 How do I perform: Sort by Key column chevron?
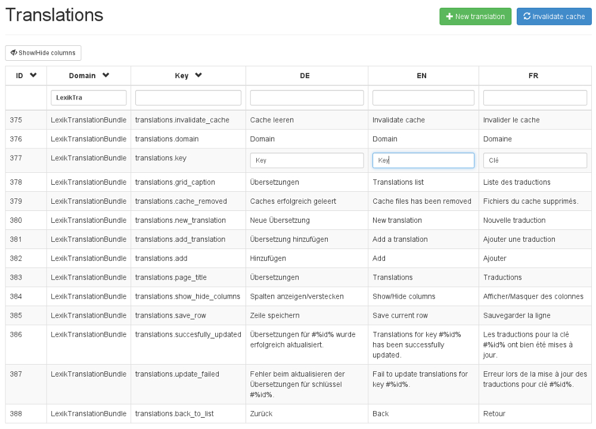point(198,75)
